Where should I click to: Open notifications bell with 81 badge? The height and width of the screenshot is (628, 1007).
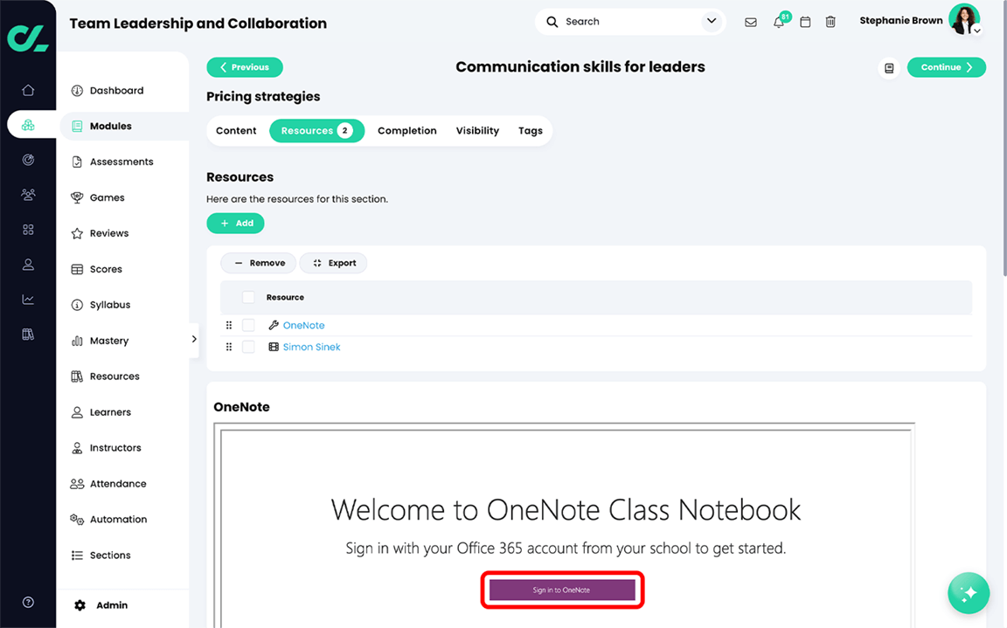pos(779,21)
